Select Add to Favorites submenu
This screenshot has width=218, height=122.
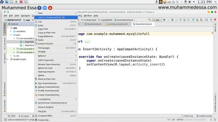pos(56,60)
